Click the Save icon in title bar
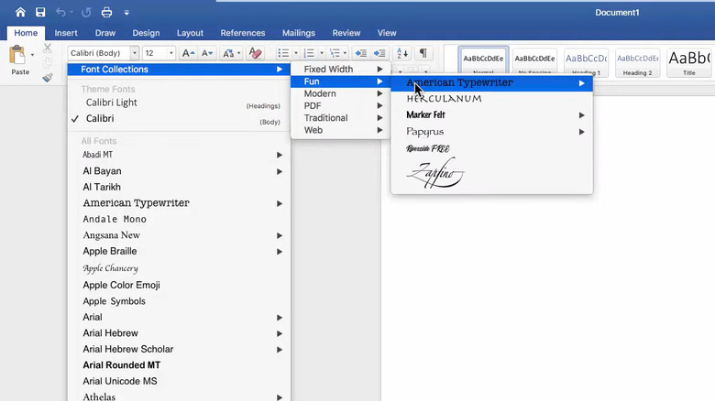Viewport: 715px width, 401px height. pyautogui.click(x=40, y=13)
